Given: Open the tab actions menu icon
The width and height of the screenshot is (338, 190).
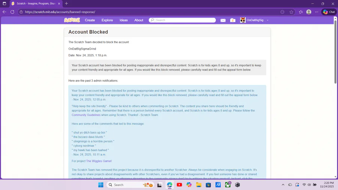Looking at the screenshot, I should 4,3.
